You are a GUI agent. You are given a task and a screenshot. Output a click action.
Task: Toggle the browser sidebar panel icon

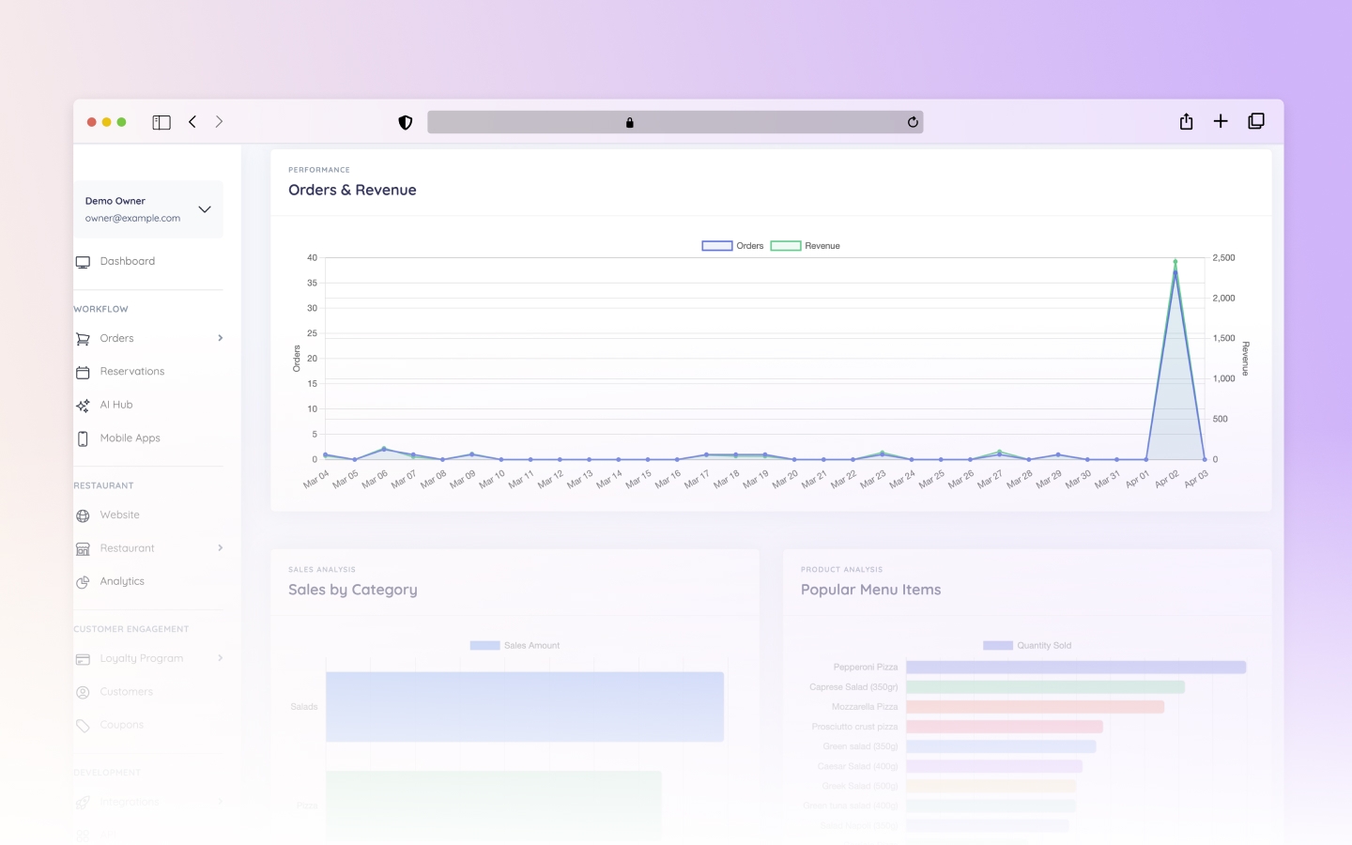point(161,122)
